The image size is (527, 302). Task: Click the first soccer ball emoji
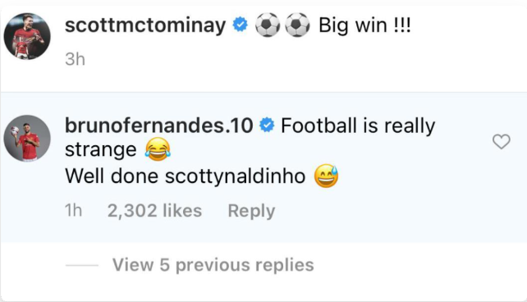click(x=268, y=25)
